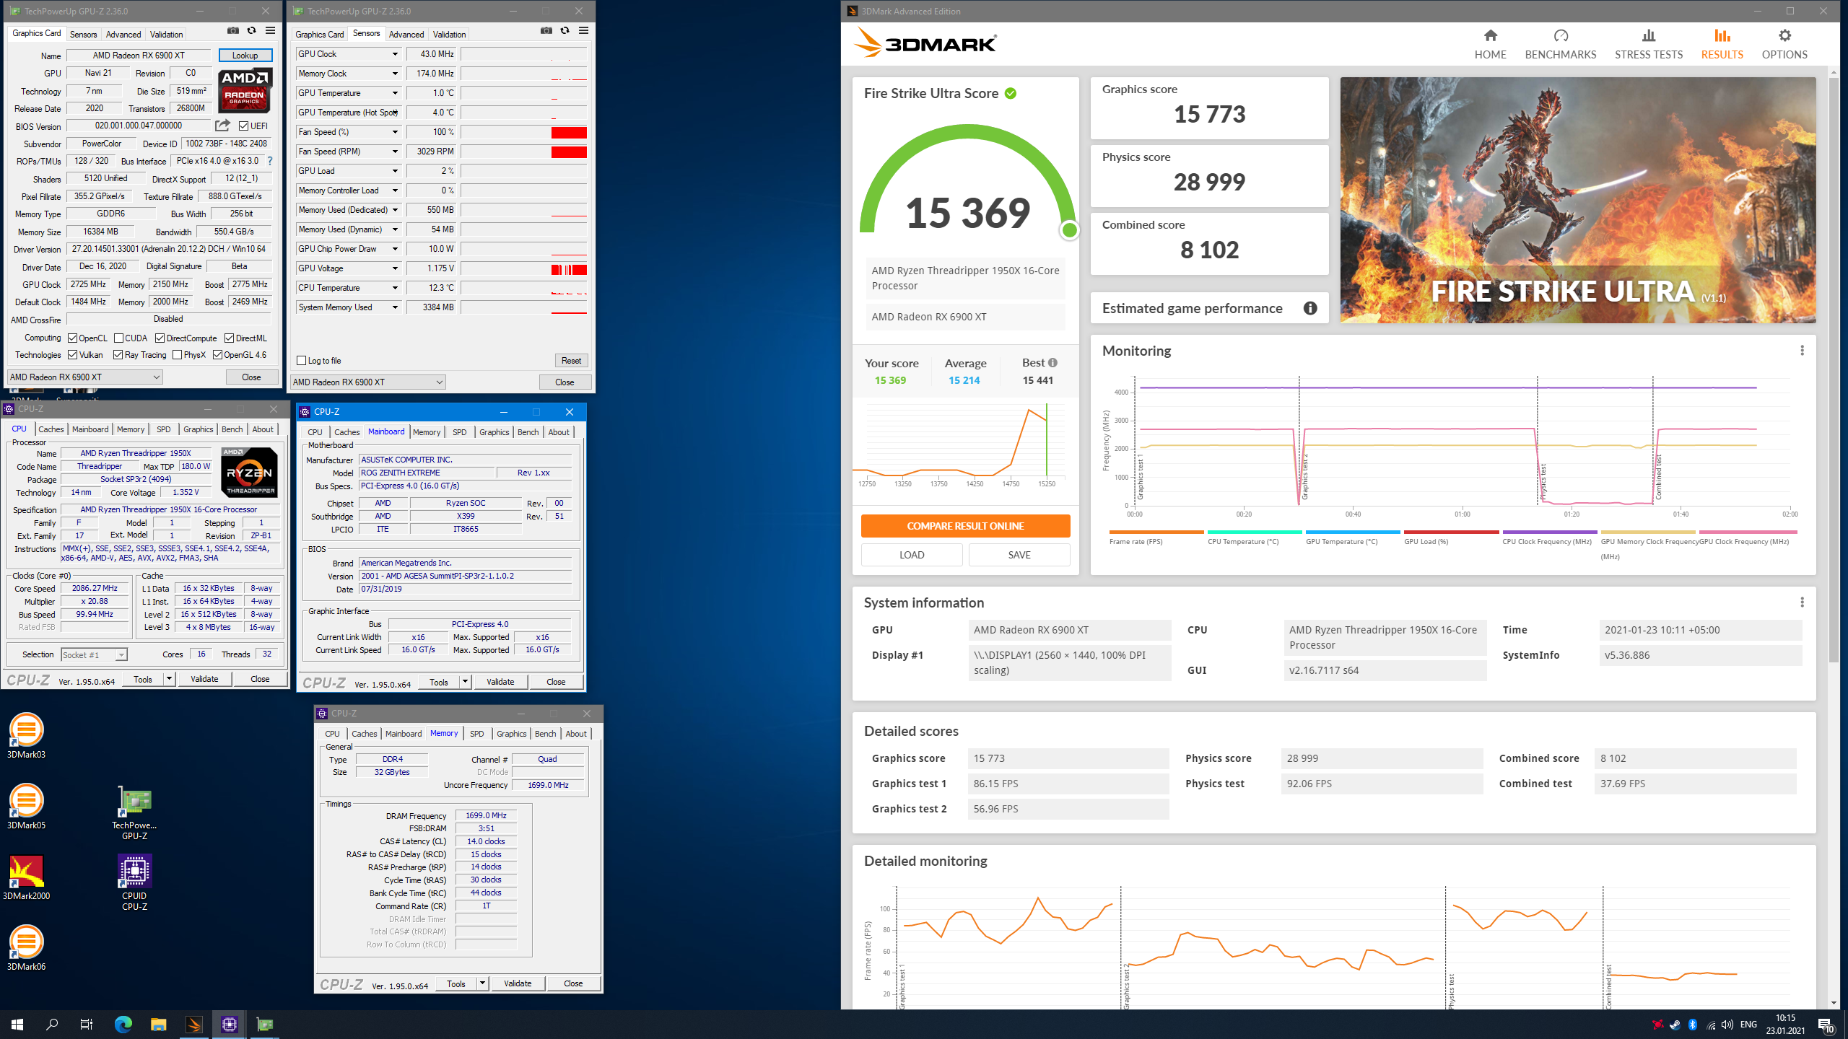Viewport: 1848px width, 1039px height.
Task: Expand the Fan Speed (RPM) sensor dropdown
Action: click(x=395, y=152)
